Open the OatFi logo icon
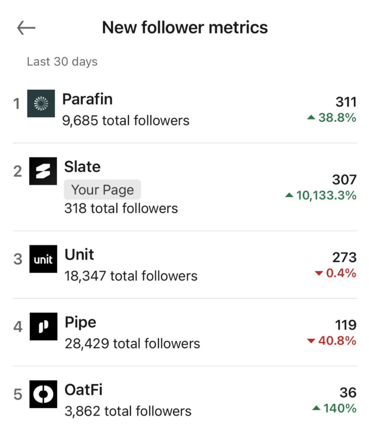This screenshot has height=438, width=369. 43,394
